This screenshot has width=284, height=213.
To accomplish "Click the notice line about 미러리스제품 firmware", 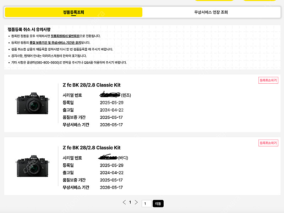I will tap(49, 56).
